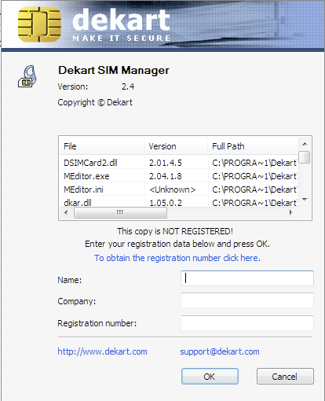Click the gold chip Dekart logo
The width and height of the screenshot is (325, 401).
[39, 24]
